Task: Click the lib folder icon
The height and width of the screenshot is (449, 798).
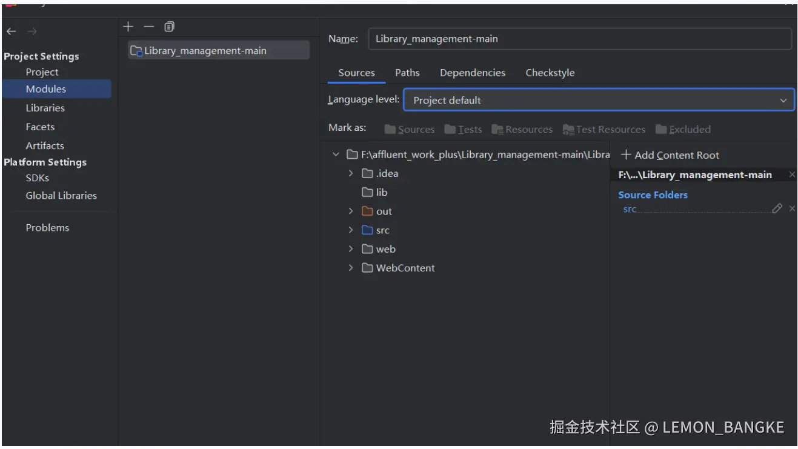Action: point(367,192)
